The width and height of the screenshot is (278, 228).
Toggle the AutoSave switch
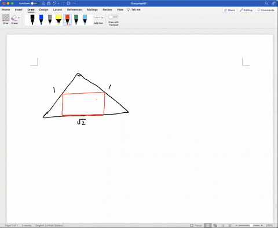point(35,3)
